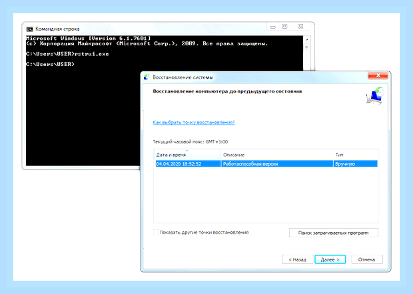
Task: Open 'Как выбрать точку восстановления?' link
Action: tap(194, 123)
